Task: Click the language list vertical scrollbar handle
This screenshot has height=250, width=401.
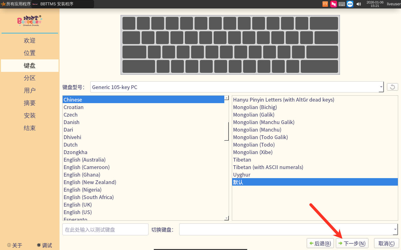Action: point(227,131)
